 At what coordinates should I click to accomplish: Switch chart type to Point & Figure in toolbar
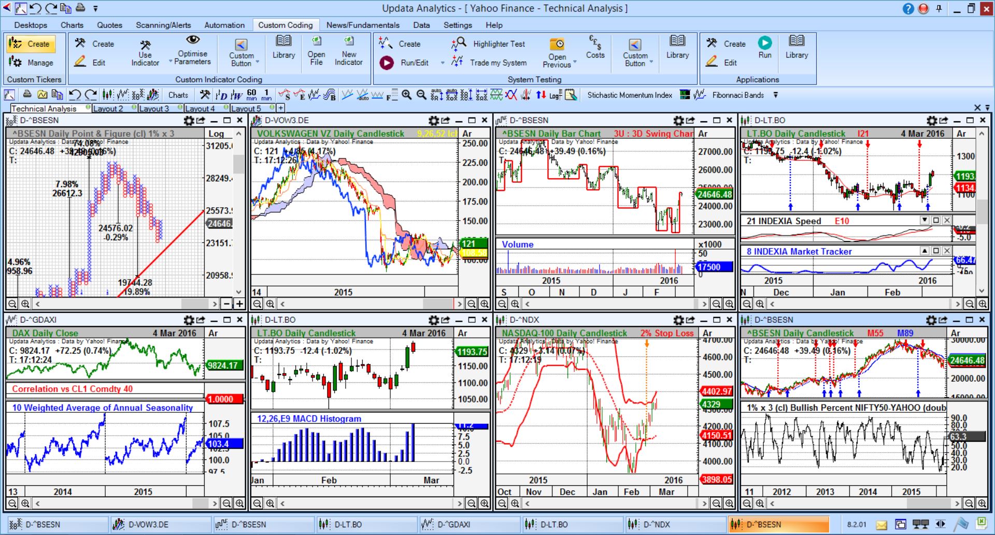138,95
